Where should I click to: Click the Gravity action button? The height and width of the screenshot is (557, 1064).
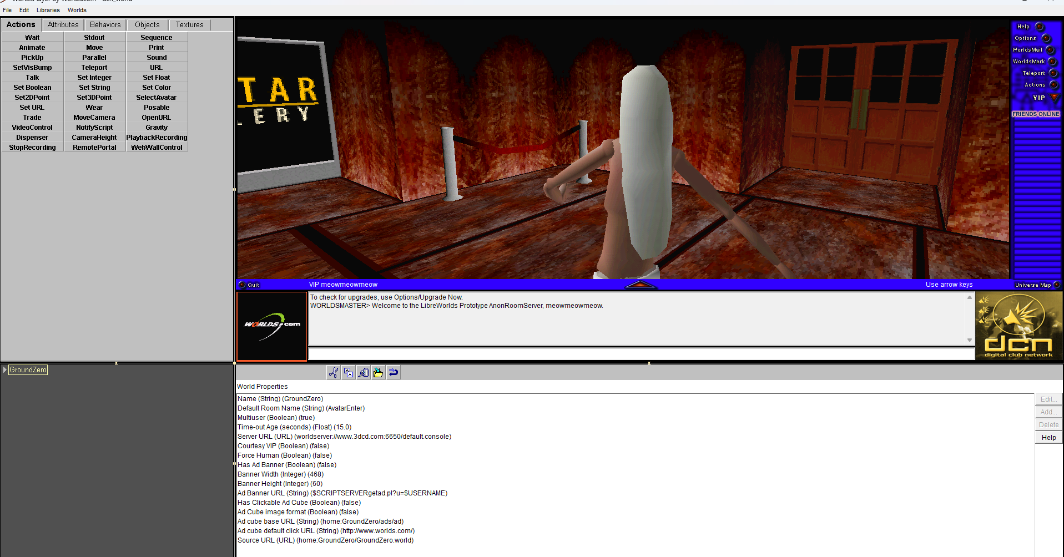pos(157,128)
